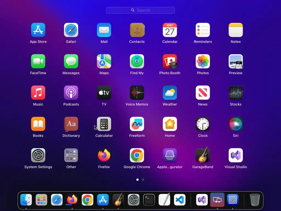Launch the News app

(203, 93)
